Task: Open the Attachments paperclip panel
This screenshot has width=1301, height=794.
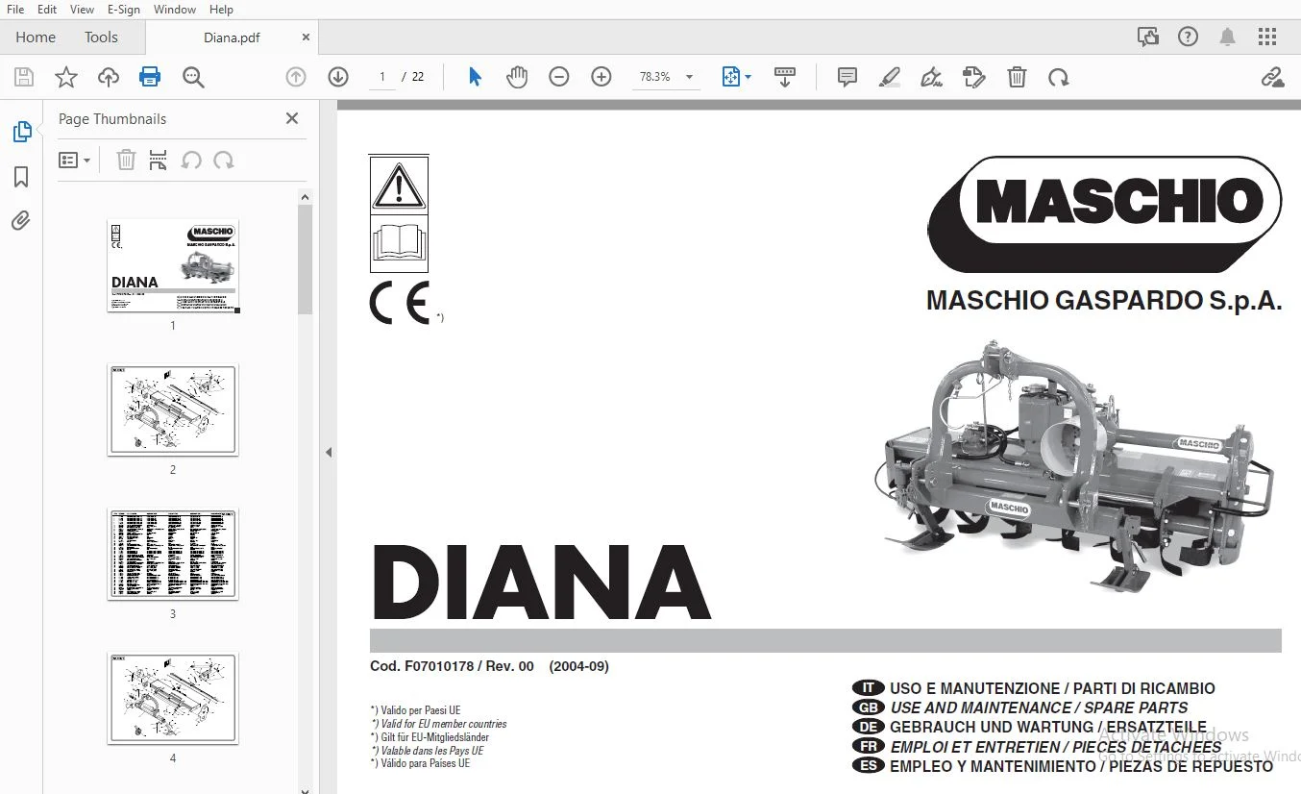Action: tap(21, 221)
